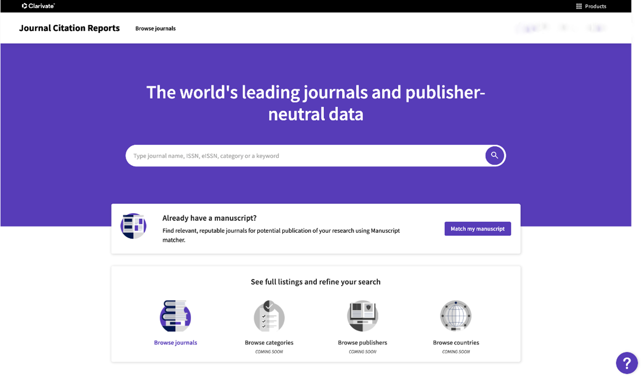
Task: Click the Browse countries label
Action: [456, 343]
